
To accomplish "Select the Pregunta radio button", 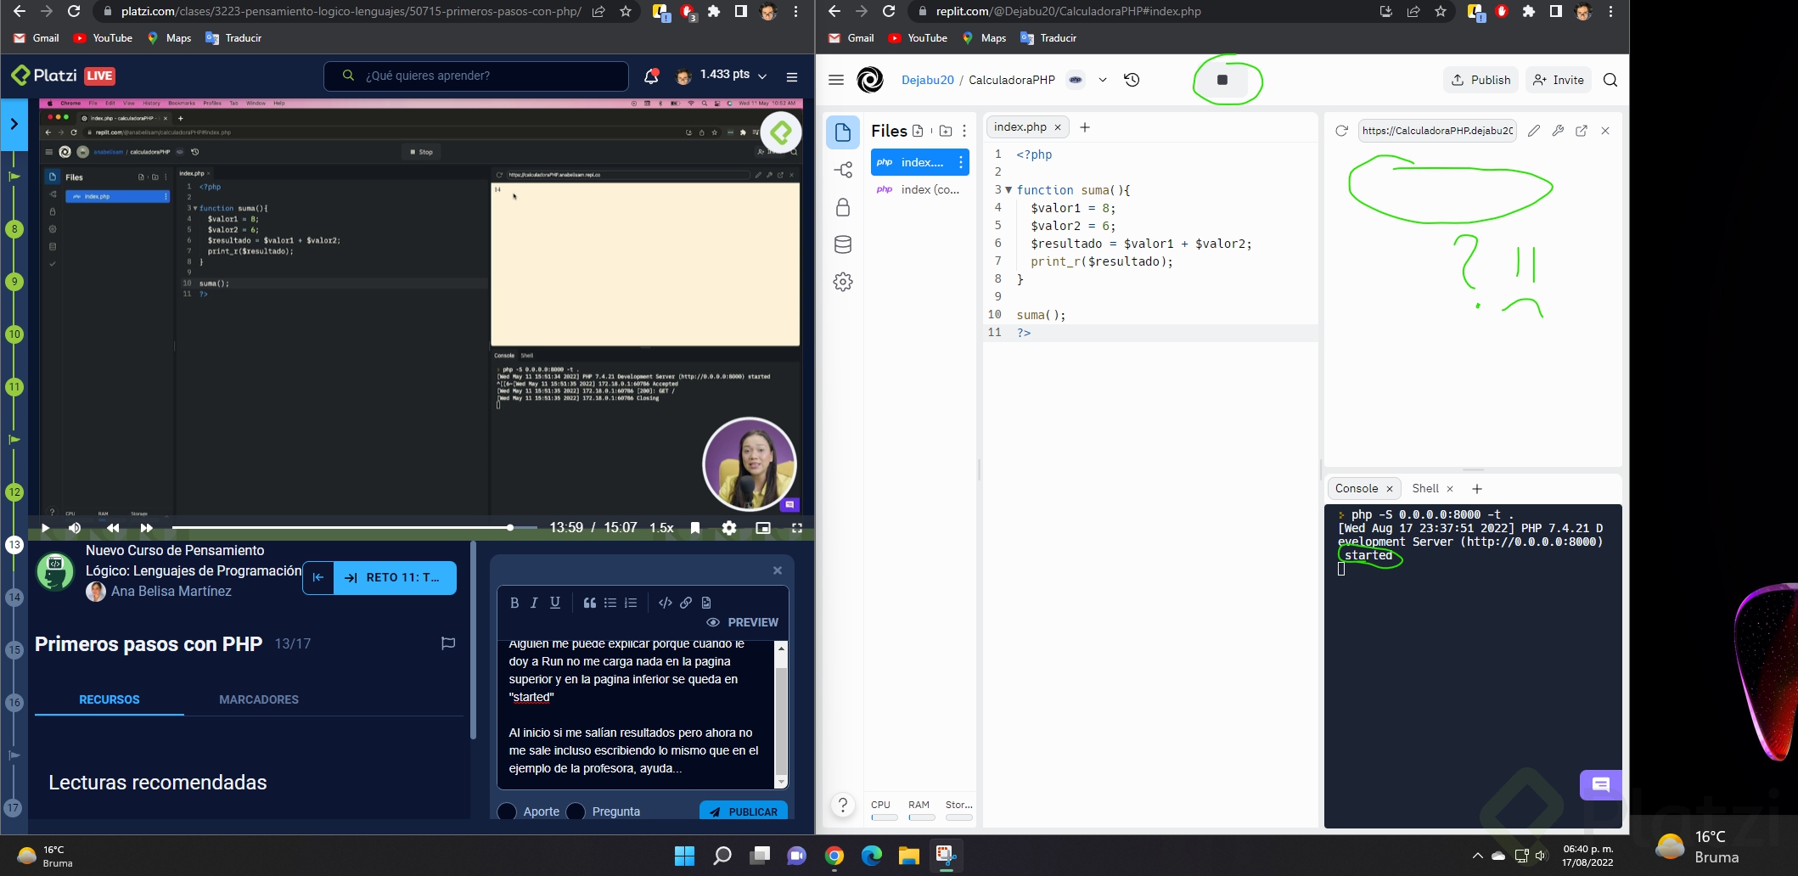I will (x=576, y=811).
